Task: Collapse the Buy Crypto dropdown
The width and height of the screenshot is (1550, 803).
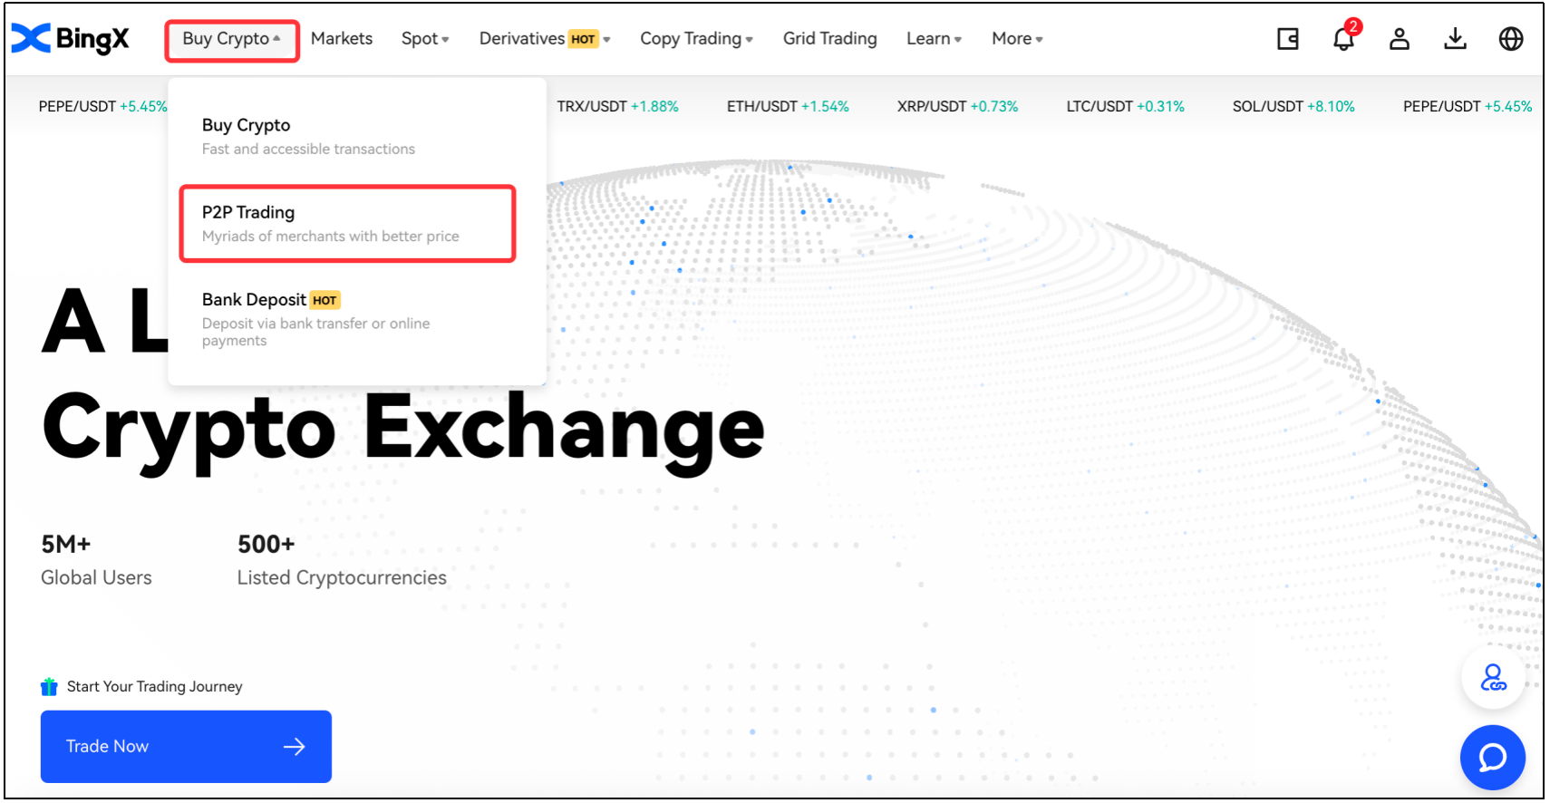Action: (x=231, y=39)
